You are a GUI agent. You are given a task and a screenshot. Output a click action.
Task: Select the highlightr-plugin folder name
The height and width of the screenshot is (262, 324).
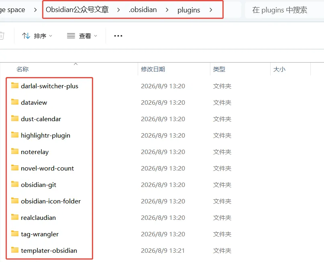(45, 136)
